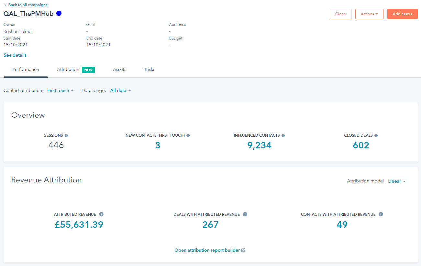Open the Actions dropdown menu
This screenshot has height=266, width=421.
pos(369,14)
